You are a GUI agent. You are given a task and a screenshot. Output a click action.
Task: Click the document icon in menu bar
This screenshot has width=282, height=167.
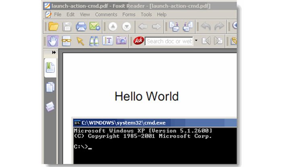coord(48,15)
